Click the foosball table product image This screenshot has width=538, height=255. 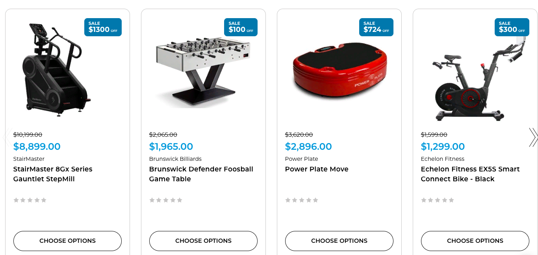(x=203, y=71)
